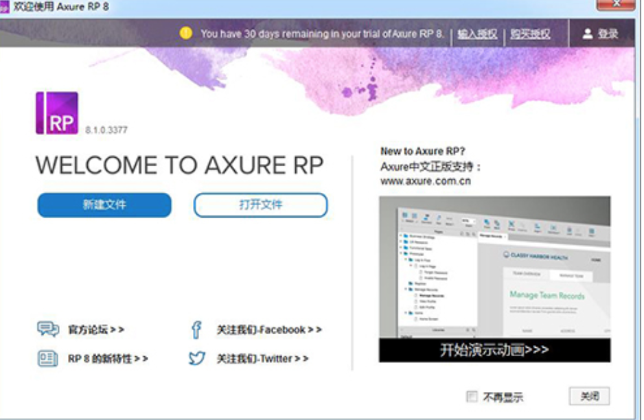
Task: Click the forum chat bubbles icon
Action: coord(48,329)
